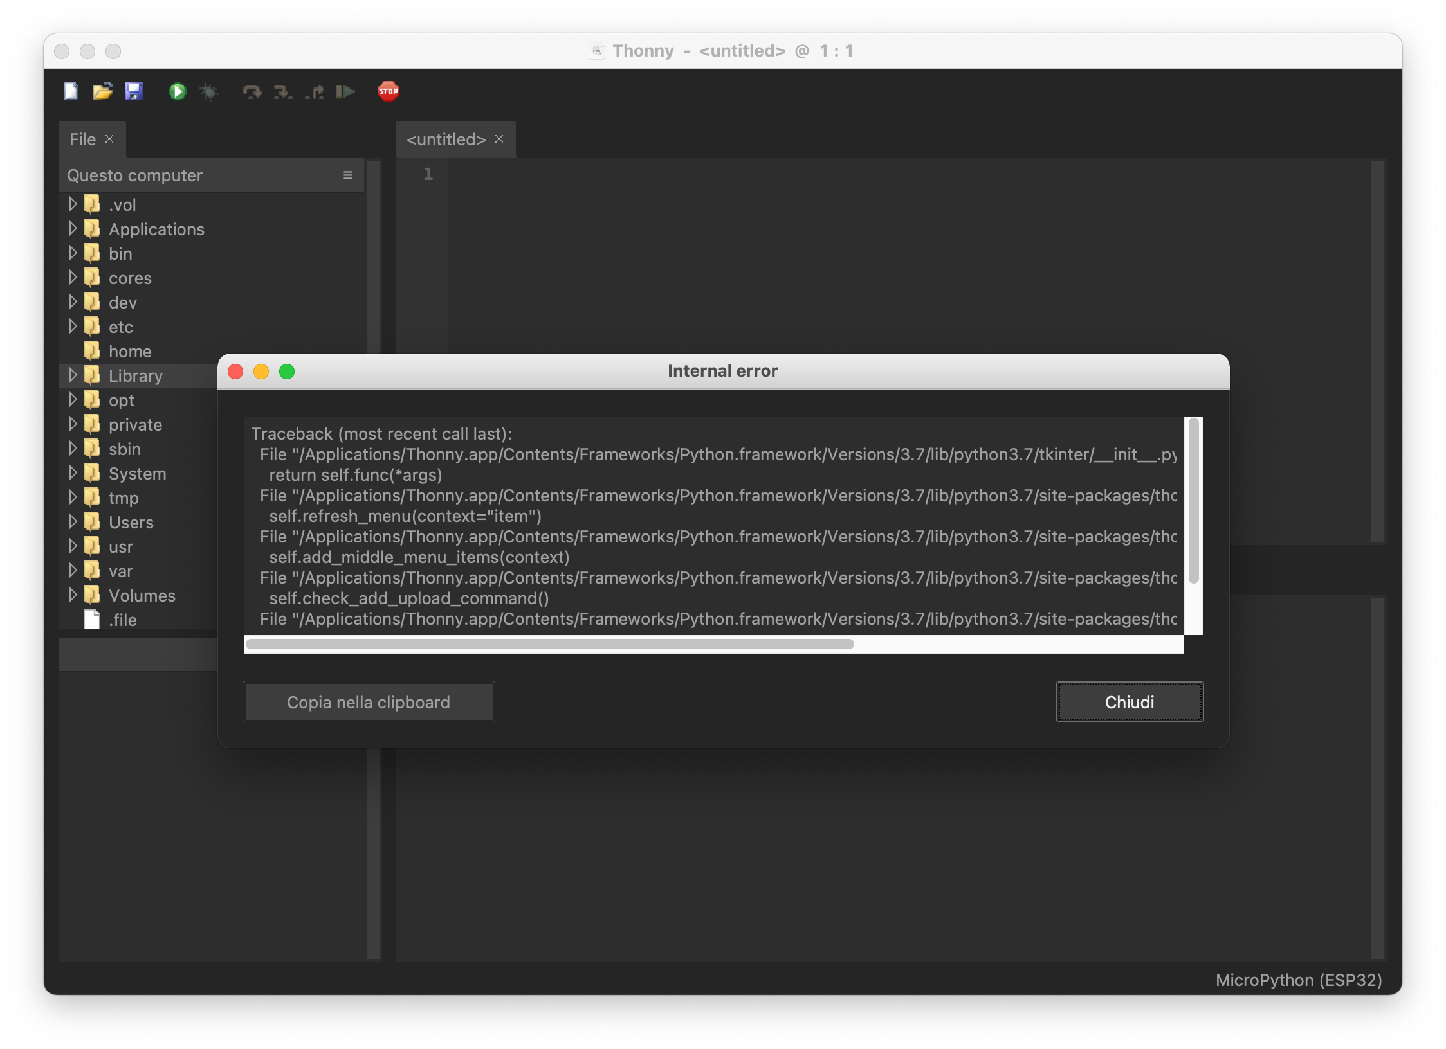Click MicroPython (ESP32) interpreter selector
The height and width of the screenshot is (1049, 1446).
point(1299,980)
